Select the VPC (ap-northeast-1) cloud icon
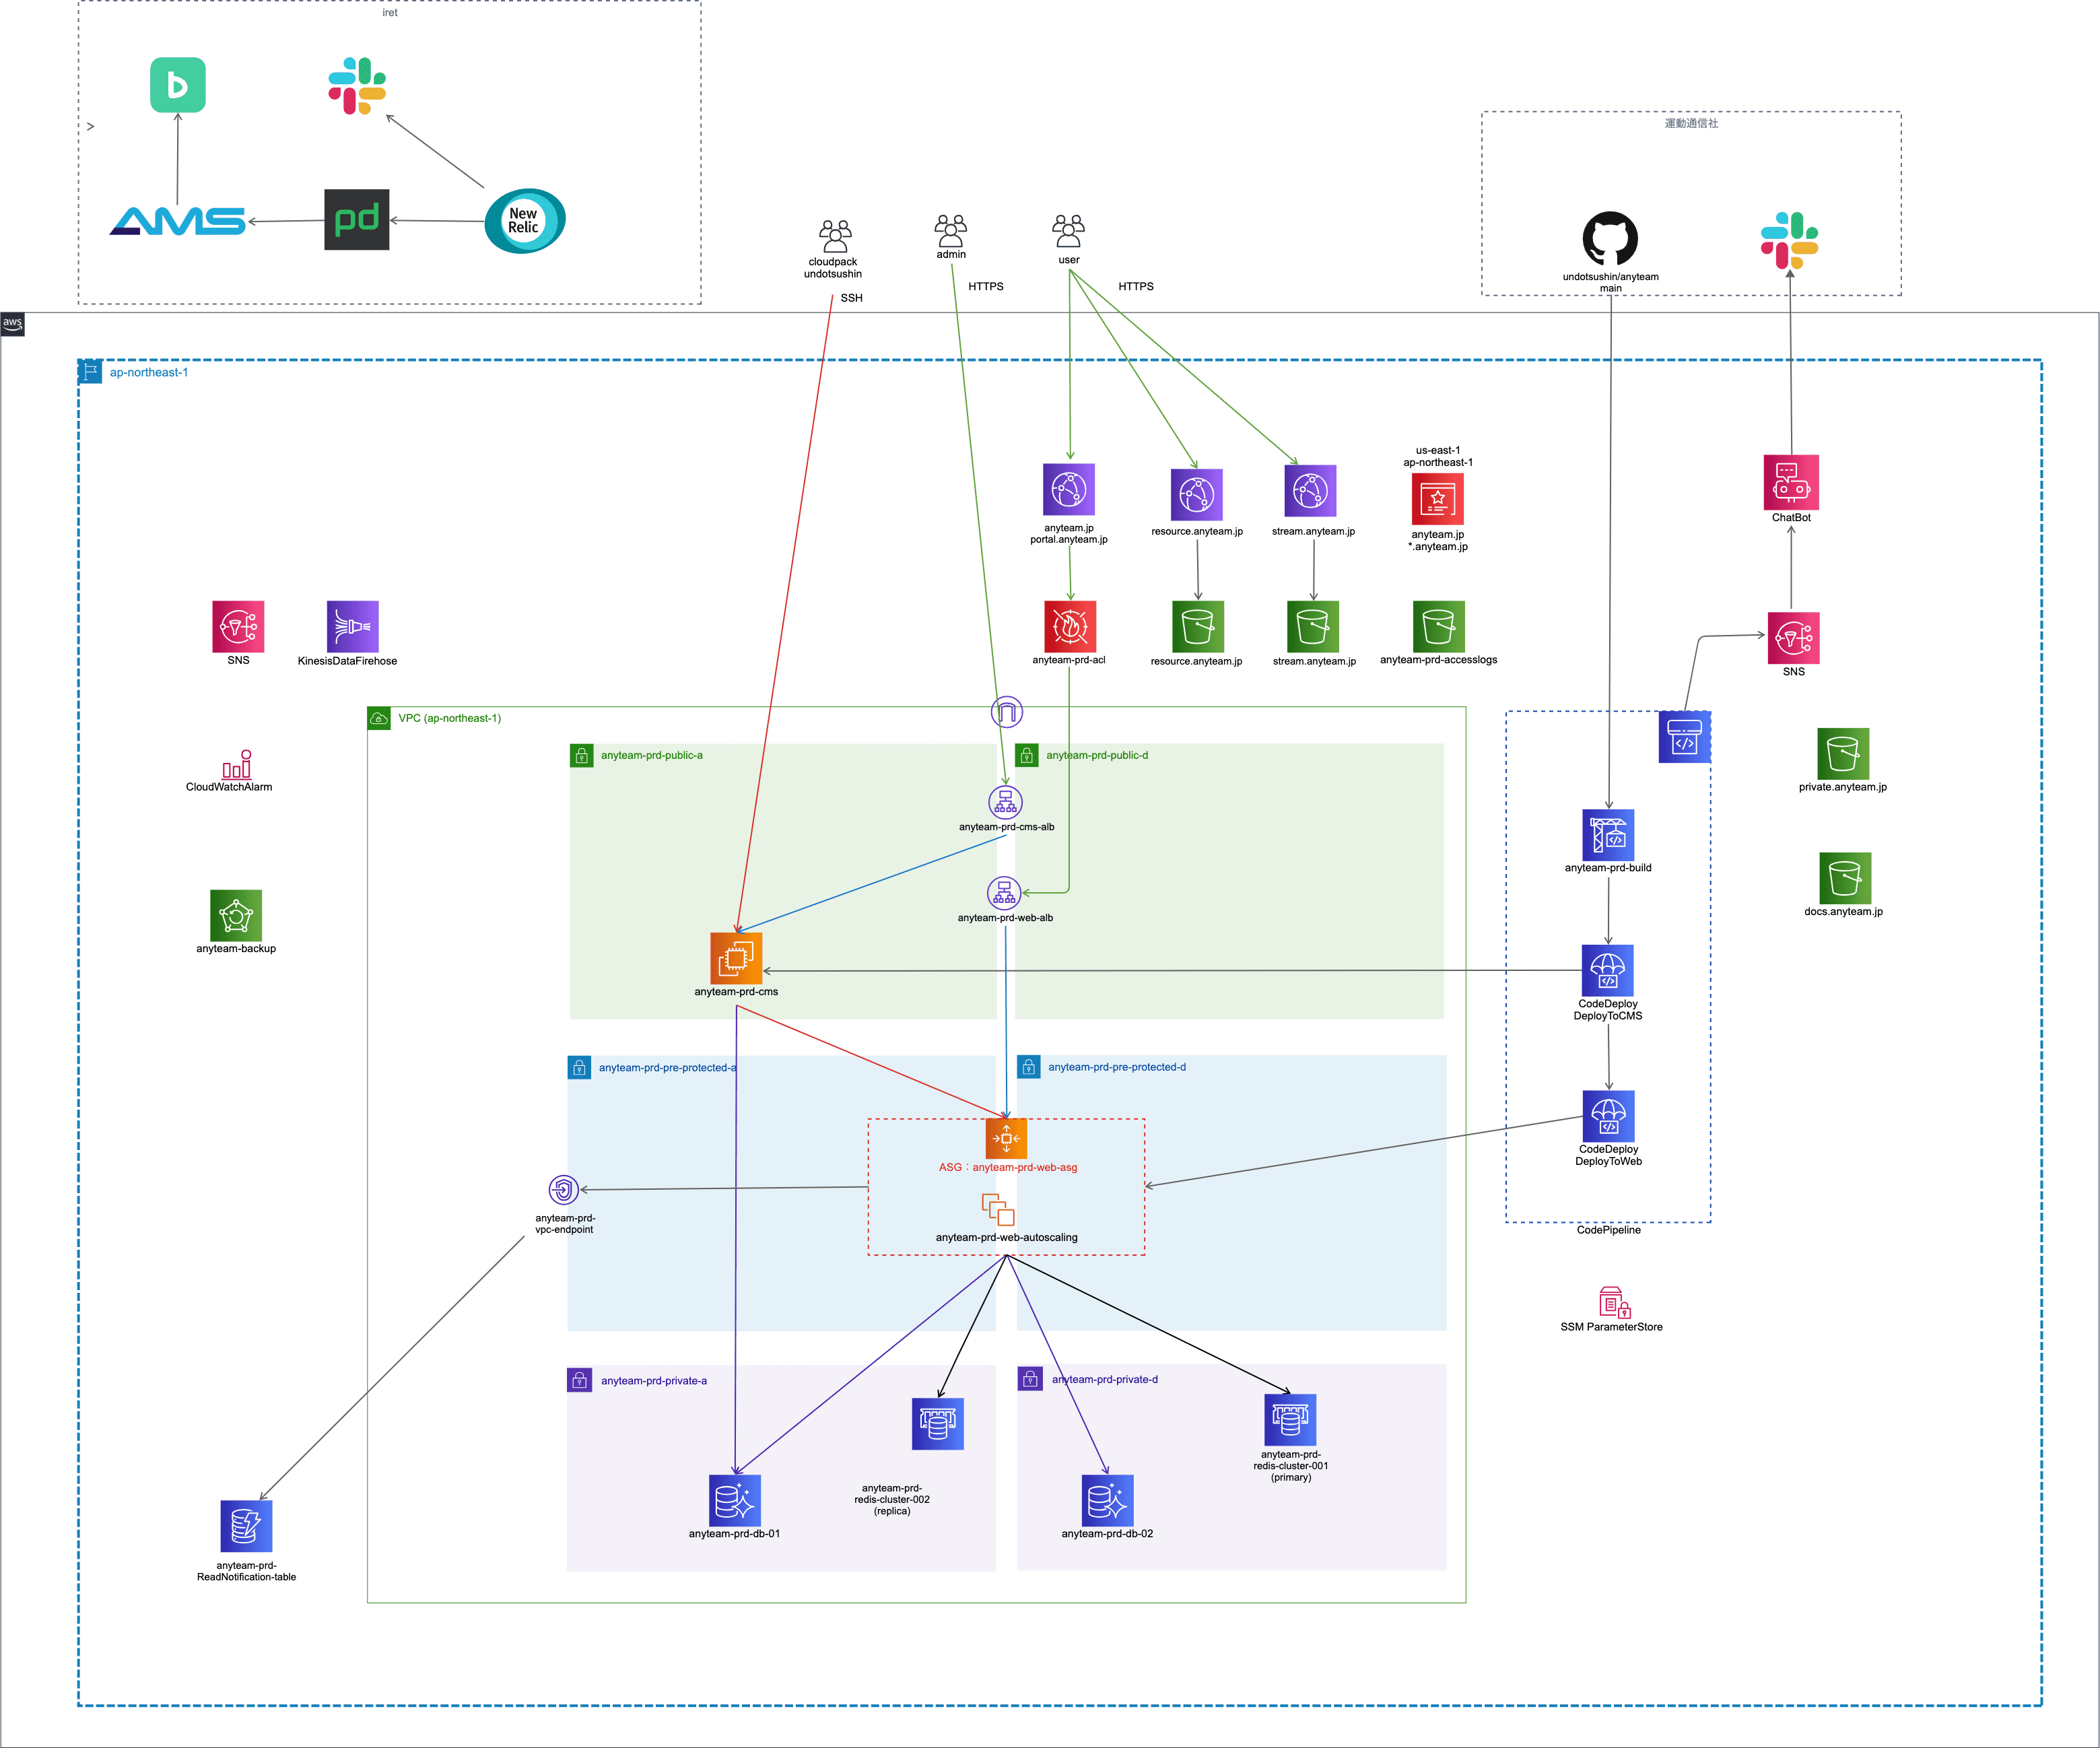This screenshot has height=1748, width=2100. [x=379, y=718]
